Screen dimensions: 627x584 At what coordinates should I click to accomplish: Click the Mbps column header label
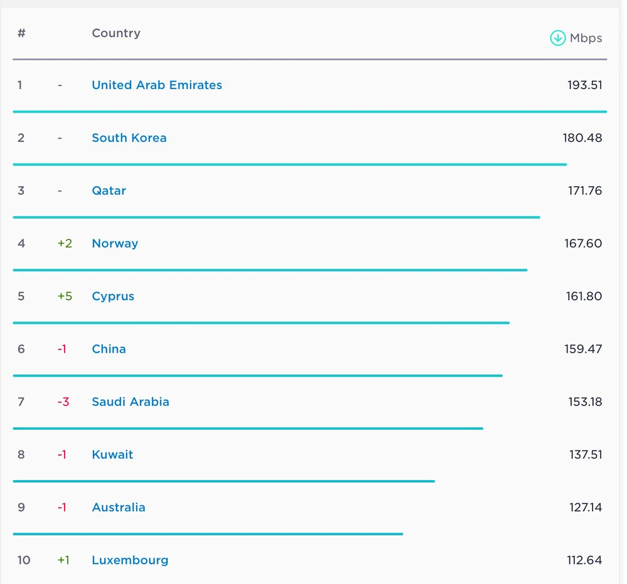click(586, 38)
